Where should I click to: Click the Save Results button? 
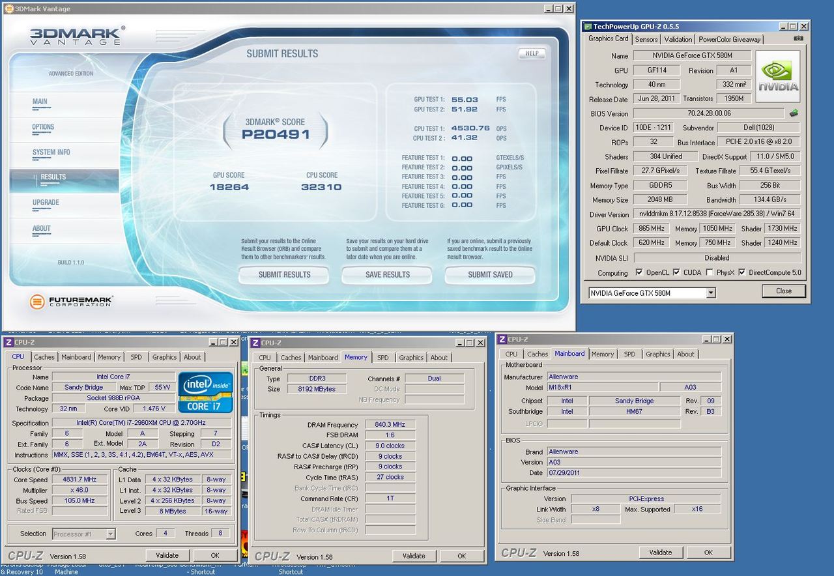pos(387,275)
